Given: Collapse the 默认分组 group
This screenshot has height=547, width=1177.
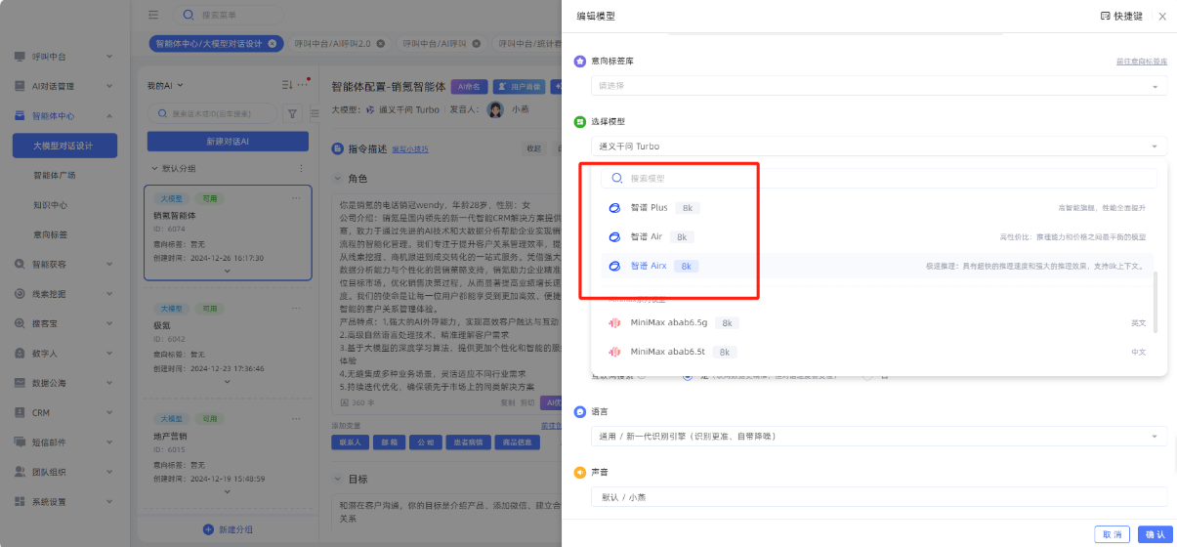Looking at the screenshot, I should 153,168.
